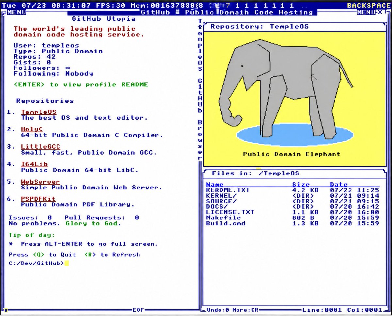Click 'Press ALT-ENTER to go full screen' tip
392x316 pixels.
(x=89, y=244)
